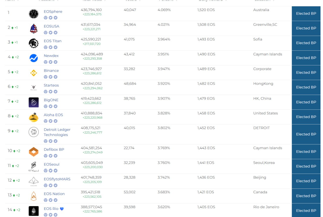Open BigONE's website icon
The width and height of the screenshot is (323, 217).
[x=46, y=106]
